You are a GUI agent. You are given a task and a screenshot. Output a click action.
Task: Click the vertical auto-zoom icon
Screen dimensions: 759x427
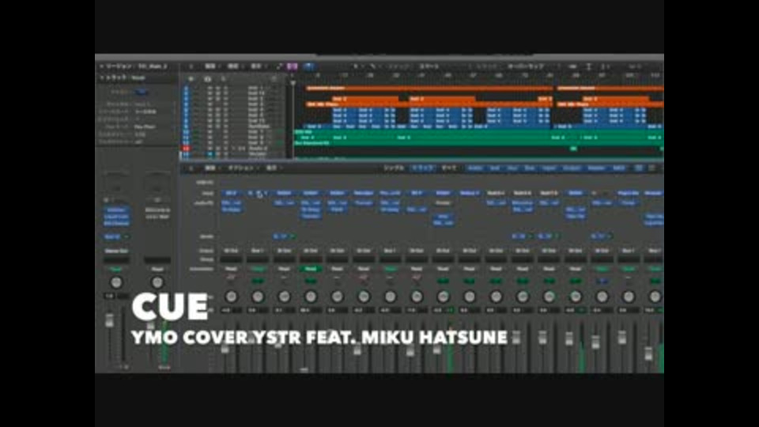coord(589,66)
